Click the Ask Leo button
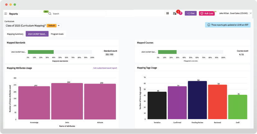 pos(207,13)
